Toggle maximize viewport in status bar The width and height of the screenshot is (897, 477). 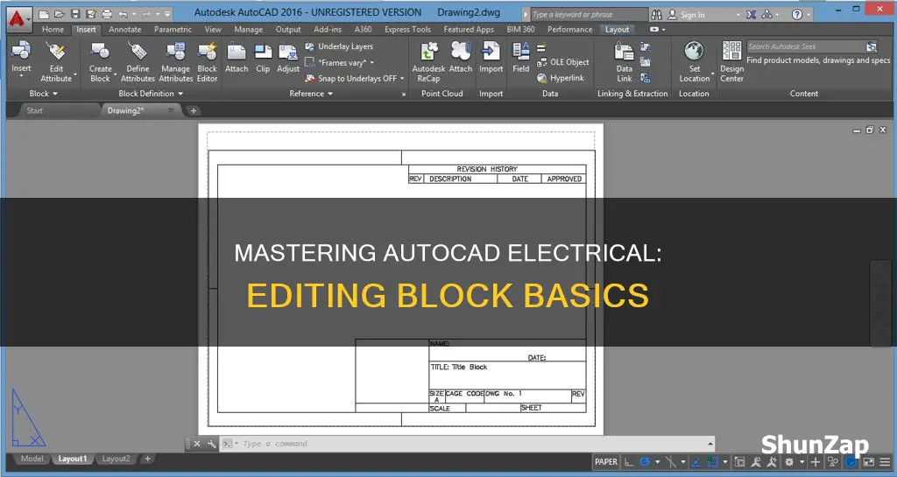pyautogui.click(x=739, y=461)
